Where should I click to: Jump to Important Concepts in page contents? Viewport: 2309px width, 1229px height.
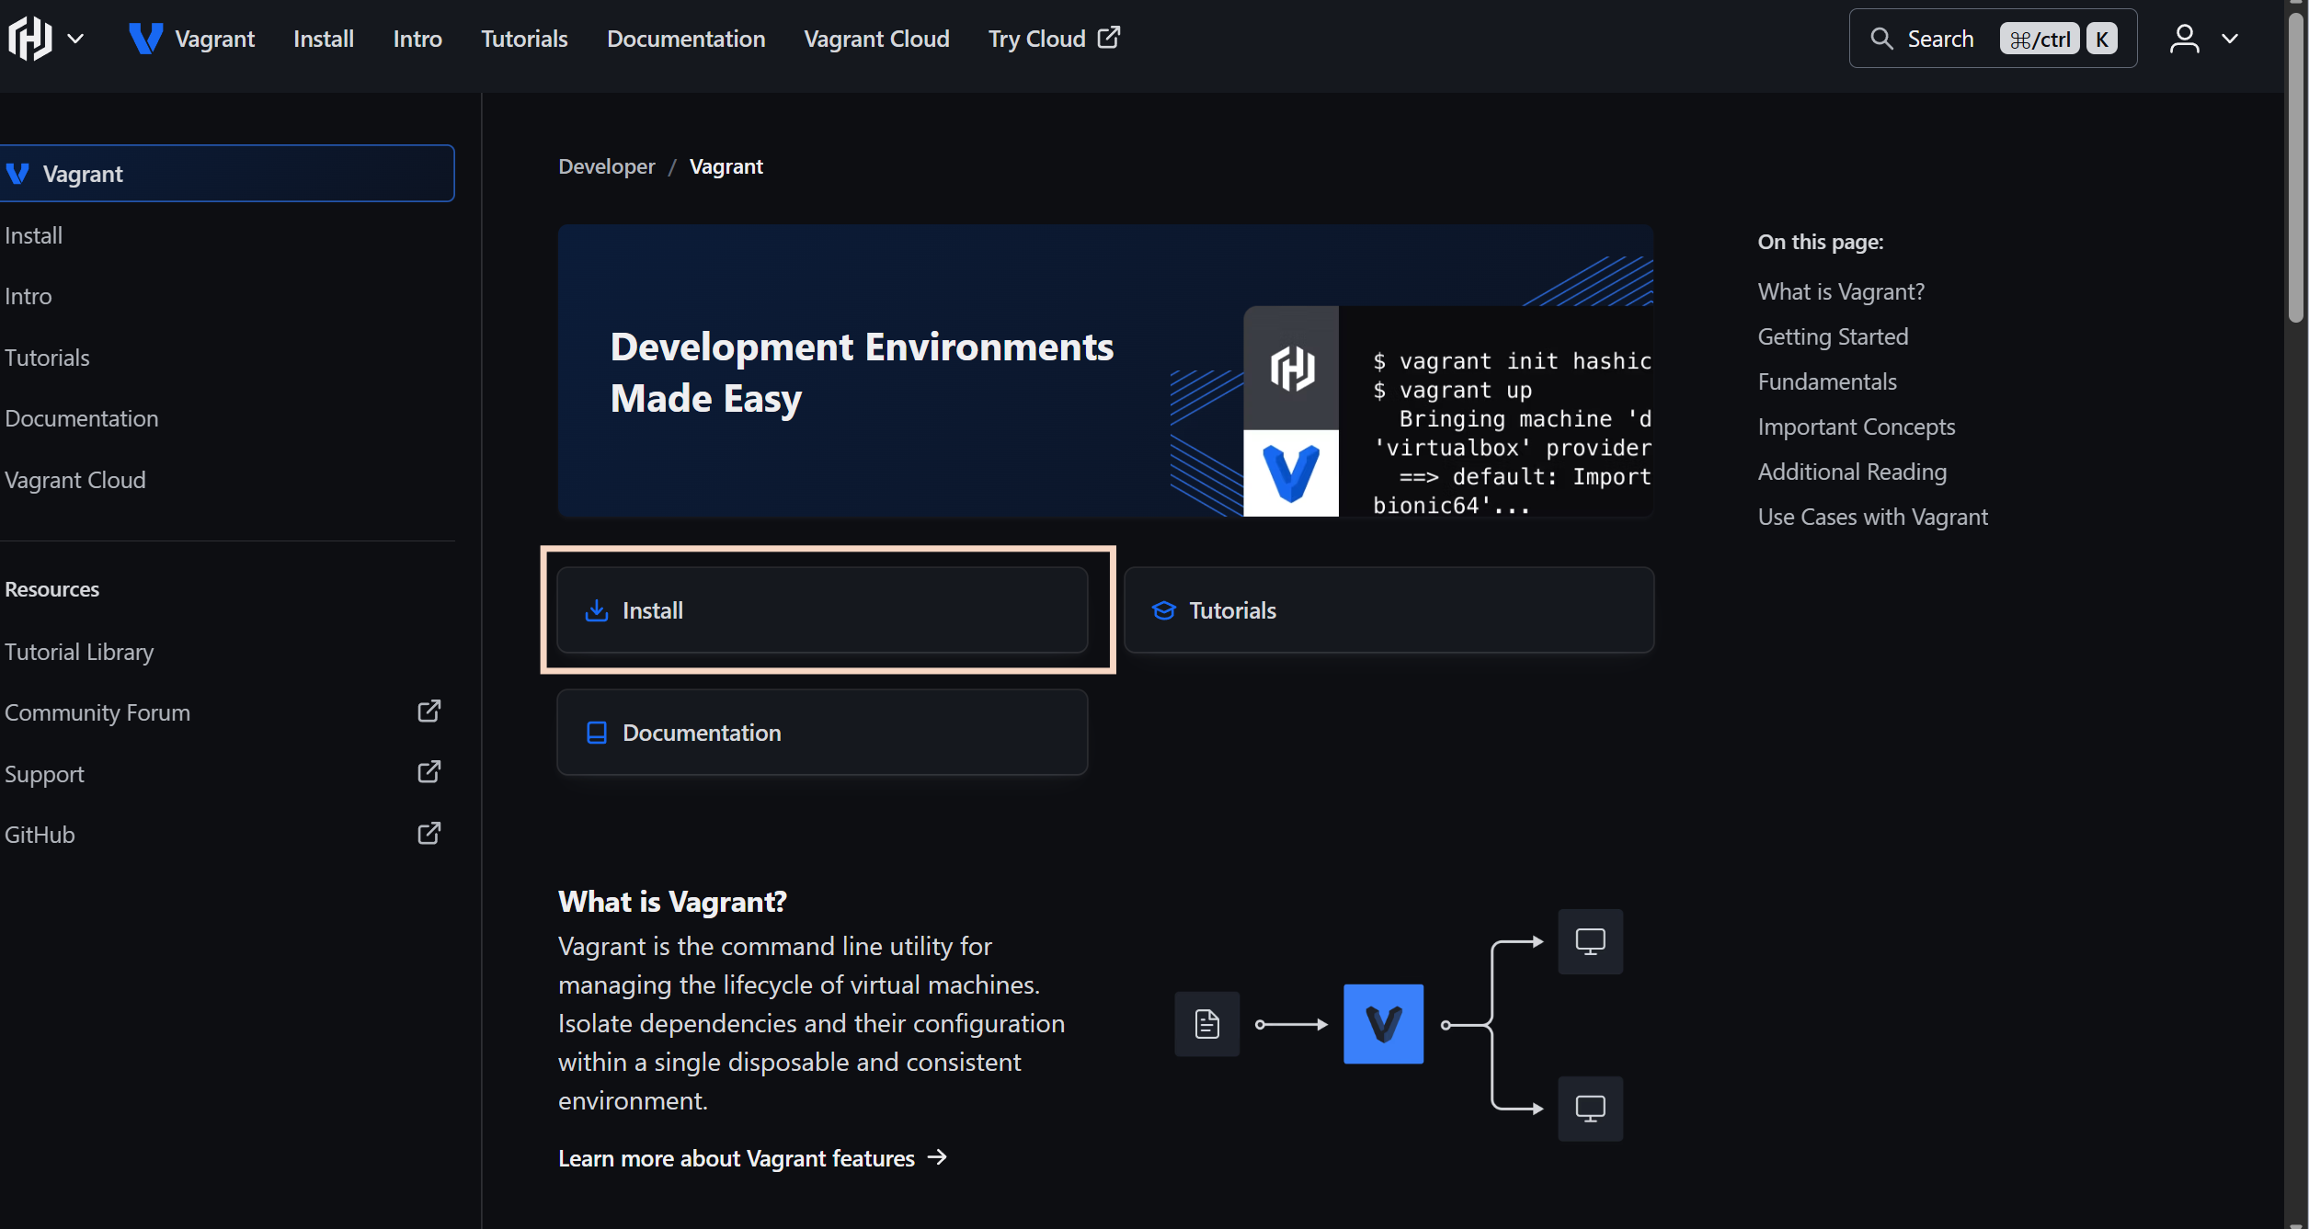click(1857, 427)
